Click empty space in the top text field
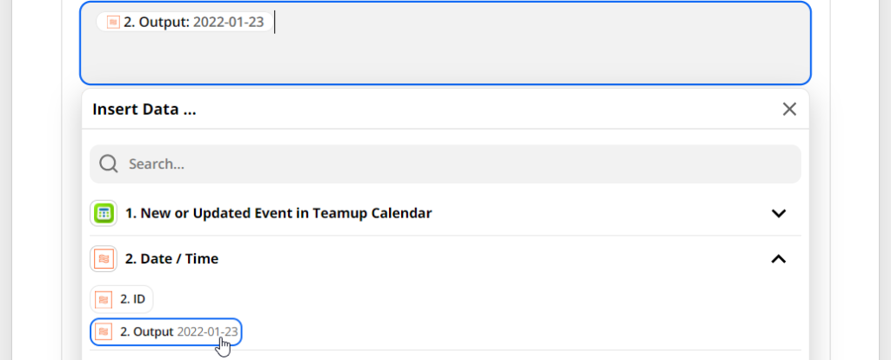Viewport: 891px width, 360px height. (522, 52)
